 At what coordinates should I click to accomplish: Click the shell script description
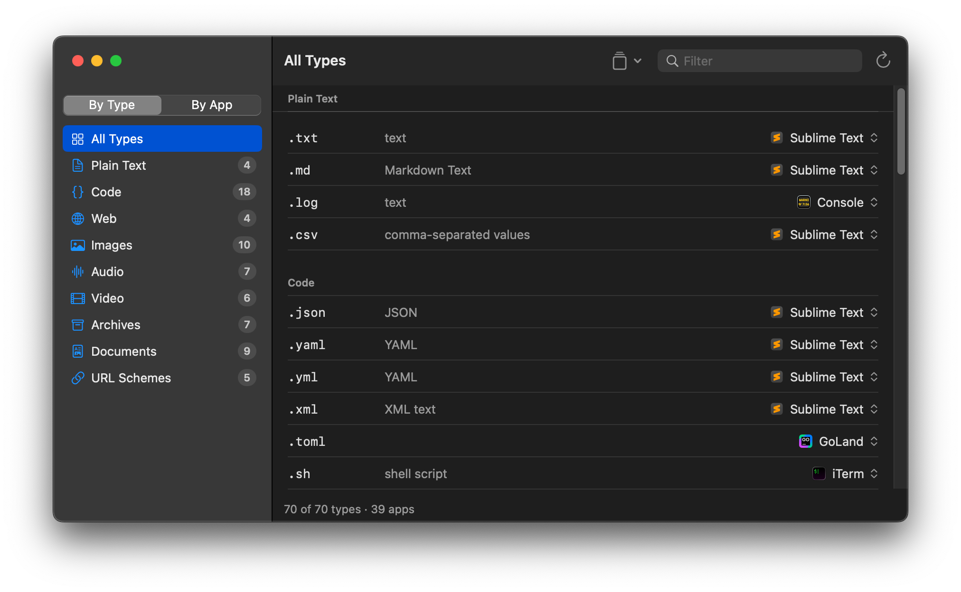point(416,474)
